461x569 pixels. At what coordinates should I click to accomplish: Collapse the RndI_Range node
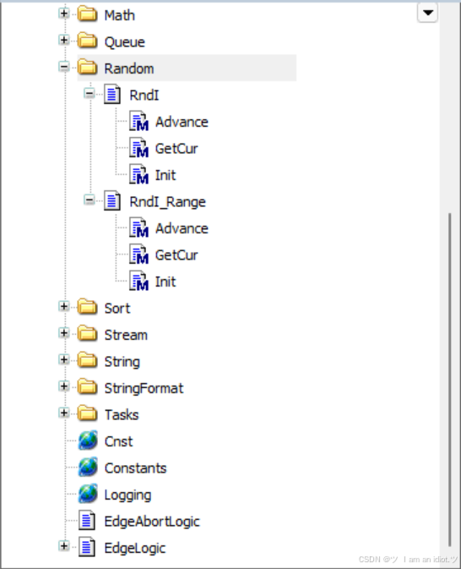click(89, 200)
